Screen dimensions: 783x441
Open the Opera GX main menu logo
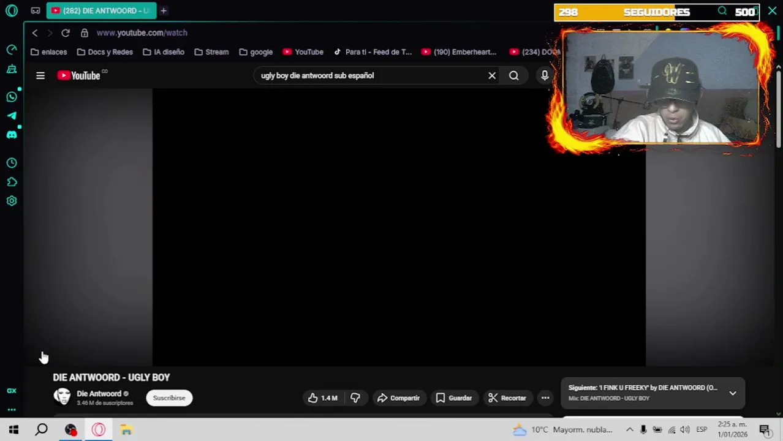[12, 10]
